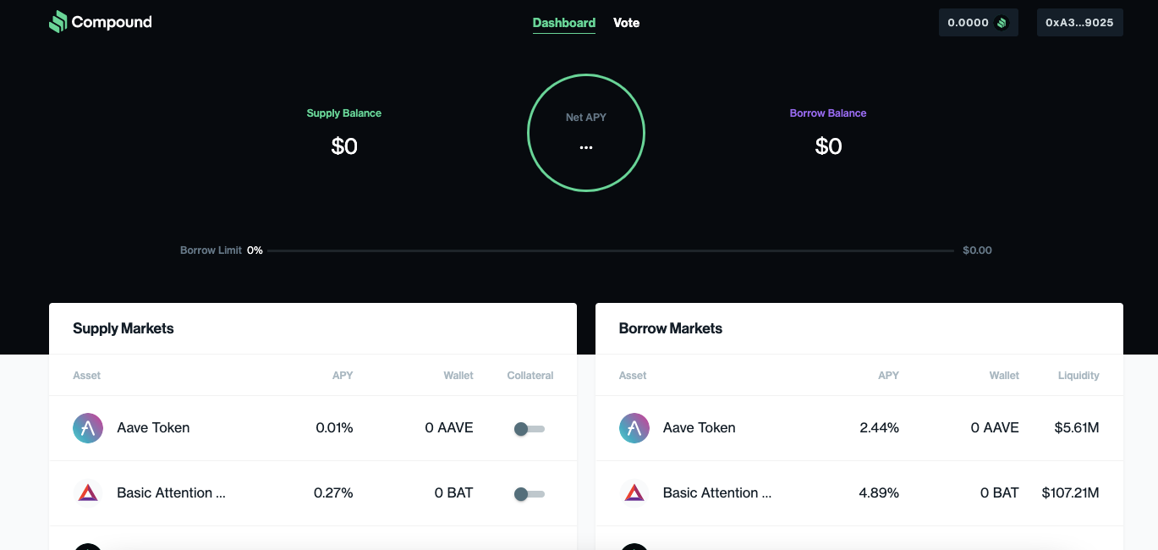
Task: Click the Wallet column header in Supply Markets
Action: coord(458,376)
